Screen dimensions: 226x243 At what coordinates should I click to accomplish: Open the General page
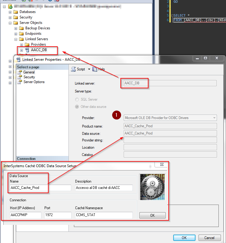[29, 72]
